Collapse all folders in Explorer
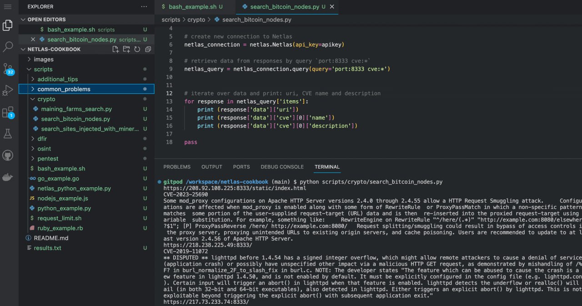582x306 pixels. click(148, 49)
